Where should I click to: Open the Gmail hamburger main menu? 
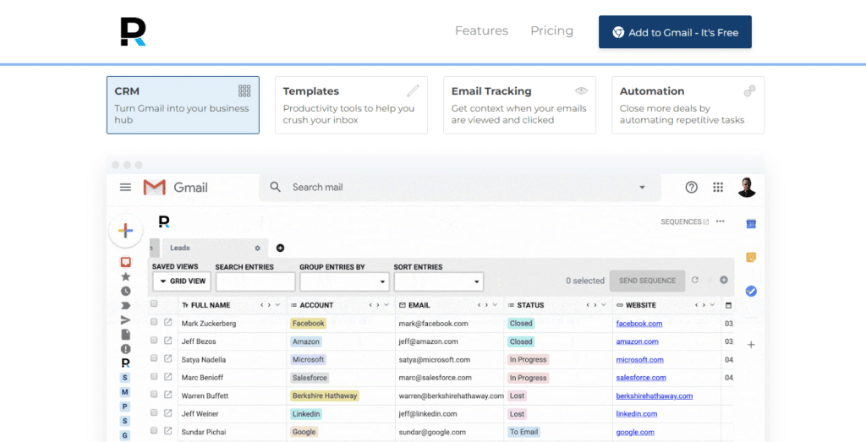(125, 188)
